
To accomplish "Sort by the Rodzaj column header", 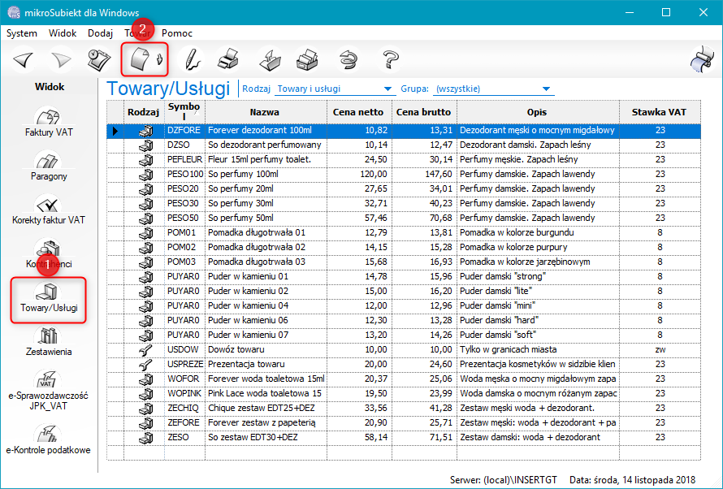I will (144, 112).
